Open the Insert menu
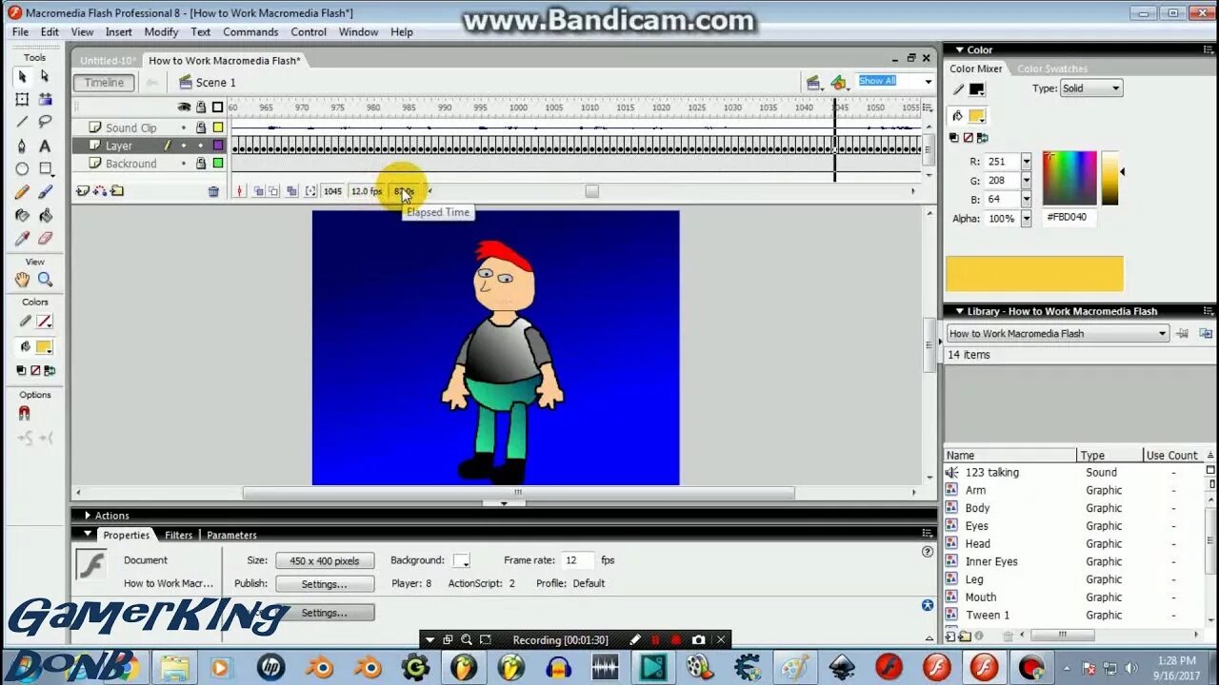 click(x=119, y=32)
